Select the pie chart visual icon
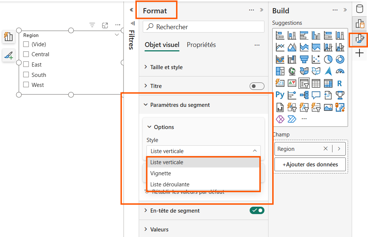 tap(328, 60)
